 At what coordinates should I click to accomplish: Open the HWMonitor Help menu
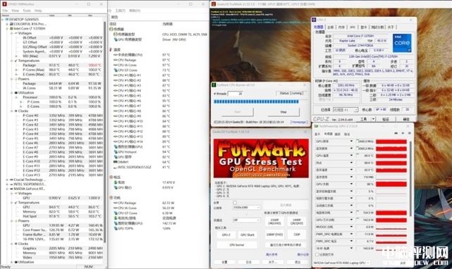(x=38, y=11)
